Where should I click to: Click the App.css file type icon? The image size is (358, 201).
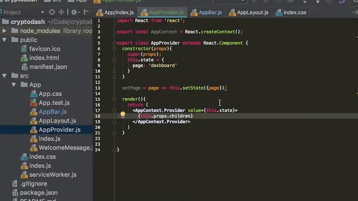pyautogui.click(x=34, y=94)
